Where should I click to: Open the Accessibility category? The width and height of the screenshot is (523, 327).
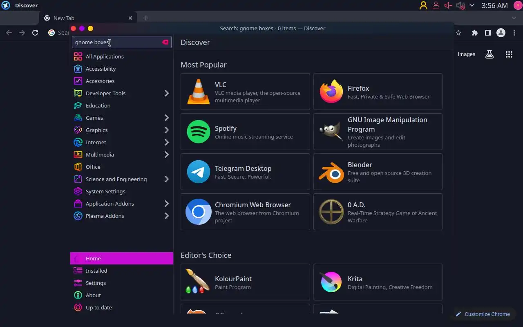122,69
